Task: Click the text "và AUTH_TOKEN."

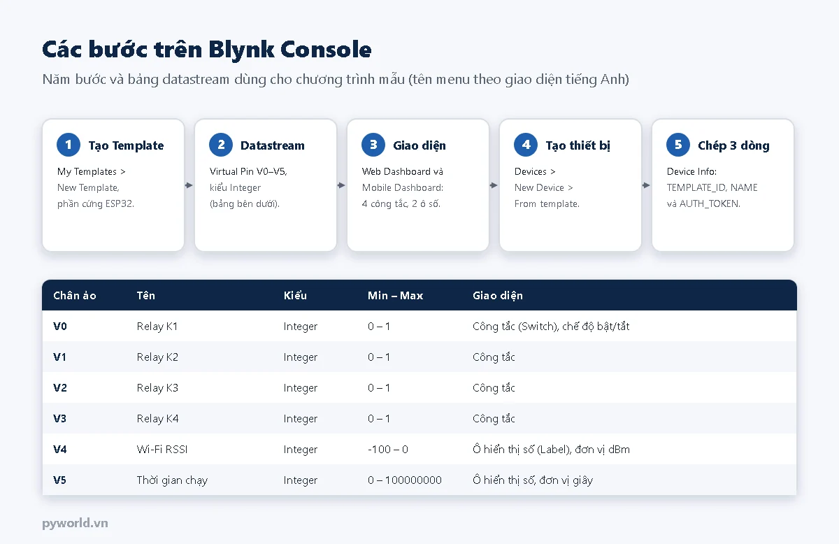Action: point(704,203)
